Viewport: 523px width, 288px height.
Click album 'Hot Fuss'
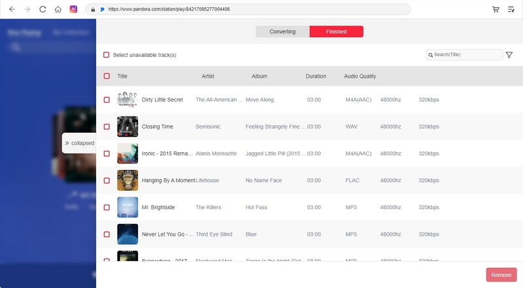tap(256, 207)
